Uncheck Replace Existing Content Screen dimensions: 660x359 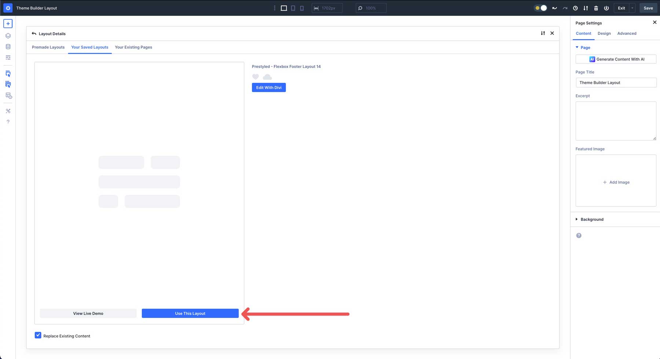(x=38, y=335)
